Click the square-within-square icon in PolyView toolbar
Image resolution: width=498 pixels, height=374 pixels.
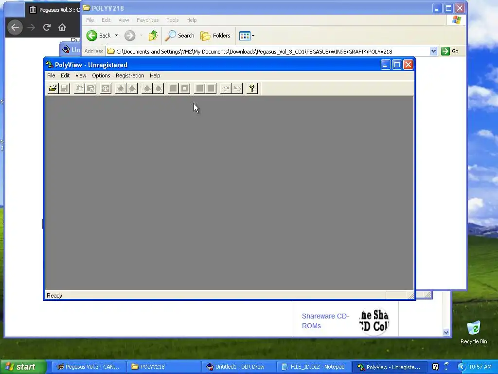[x=184, y=89]
